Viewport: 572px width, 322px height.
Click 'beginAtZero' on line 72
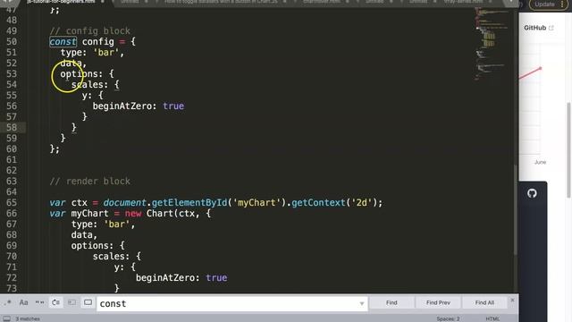tap(165, 278)
